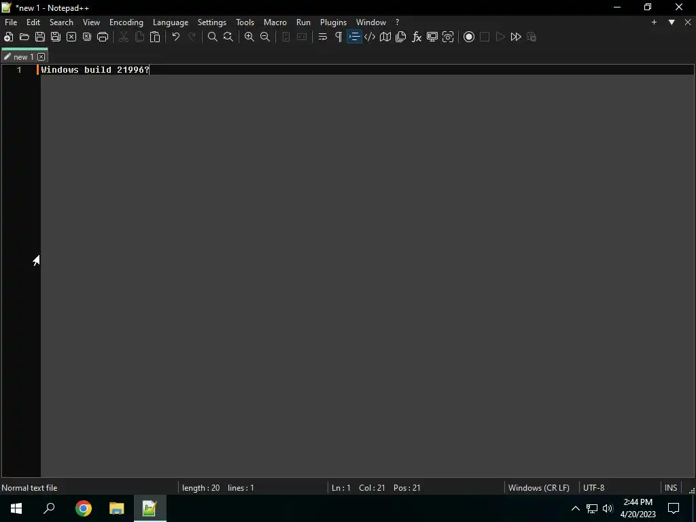
Task: Open Windows taskbar search
Action: [49, 508]
